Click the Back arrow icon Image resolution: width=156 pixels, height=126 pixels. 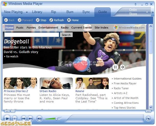(6, 20)
